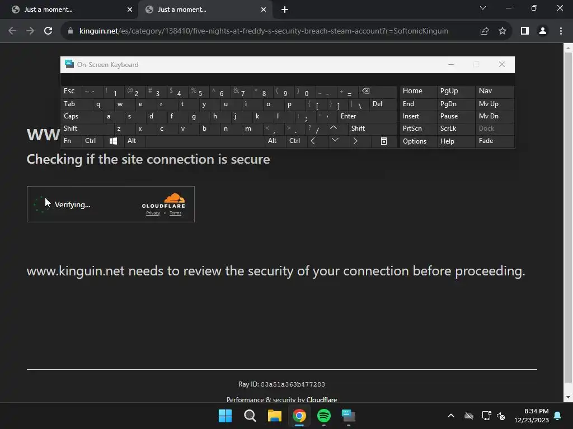
Task: Open Chrome profile menu
Action: point(543,31)
